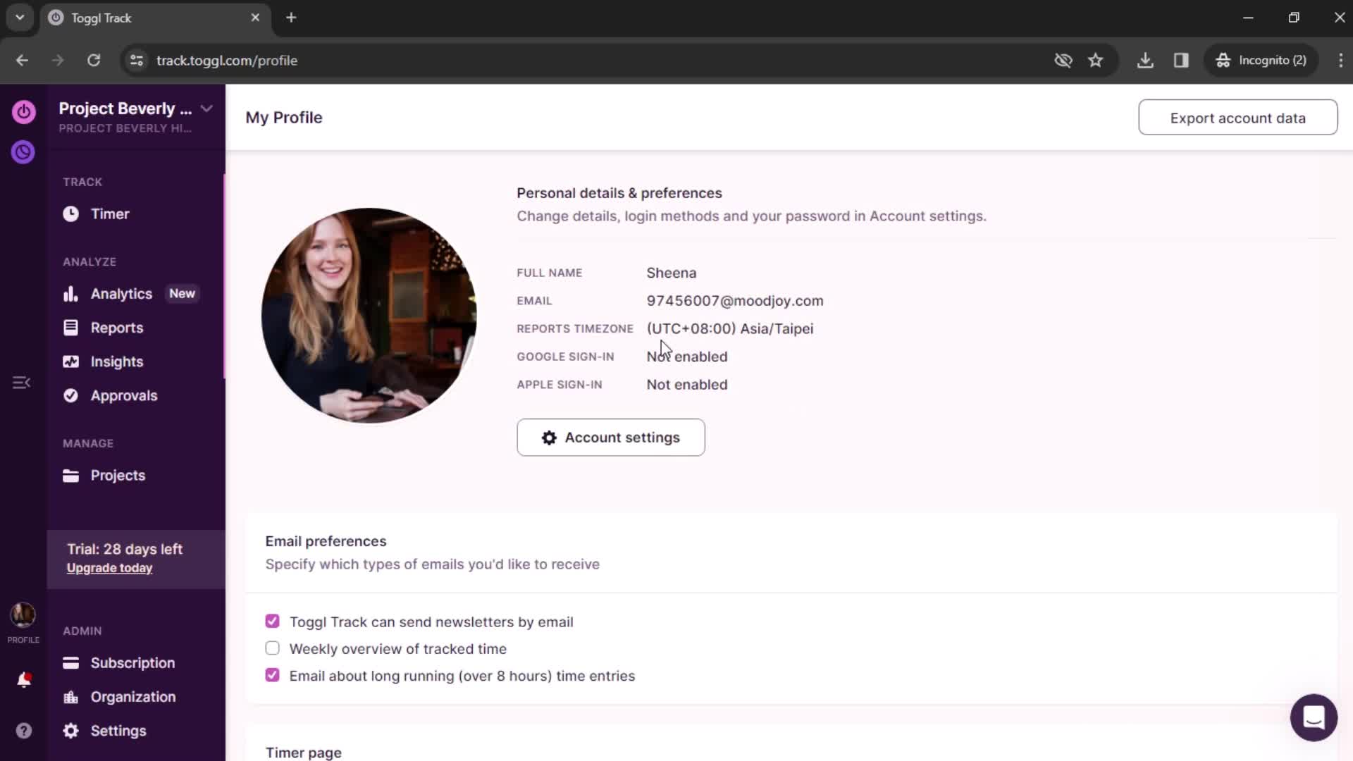This screenshot has height=761, width=1353.
Task: Click the user profile avatar
Action: [23, 615]
